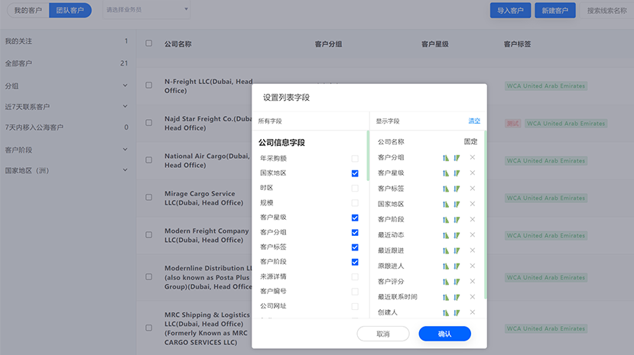Move 最近动态 field up
The height and width of the screenshot is (355, 634).
click(446, 235)
